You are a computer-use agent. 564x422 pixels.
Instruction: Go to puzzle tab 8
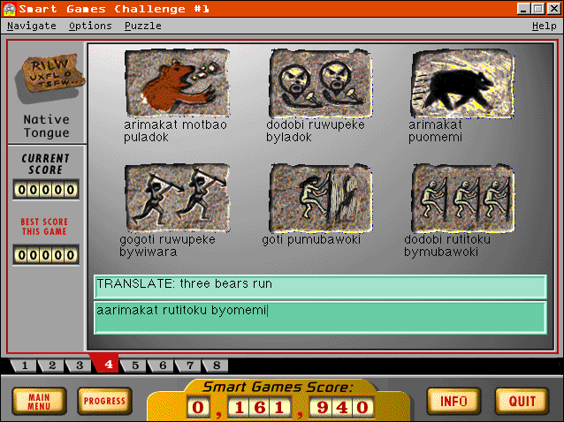point(215,365)
